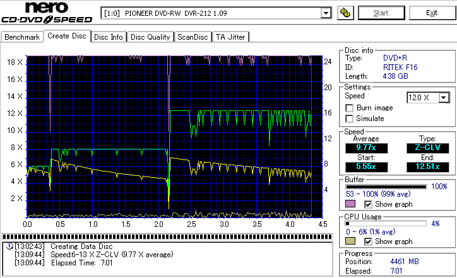This screenshot has width=457, height=278.
Task: Click the Position 4461 MB value
Action: pyautogui.click(x=405, y=262)
